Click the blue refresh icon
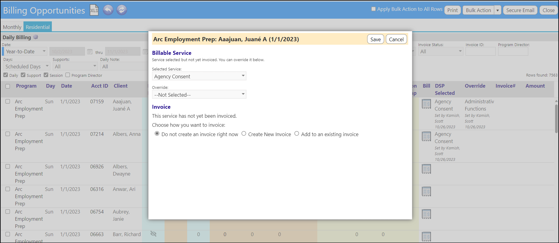Image resolution: width=559 pixels, height=243 pixels. click(x=122, y=10)
